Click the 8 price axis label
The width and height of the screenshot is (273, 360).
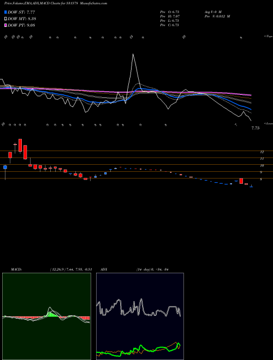pyautogui.click(x=261, y=179)
